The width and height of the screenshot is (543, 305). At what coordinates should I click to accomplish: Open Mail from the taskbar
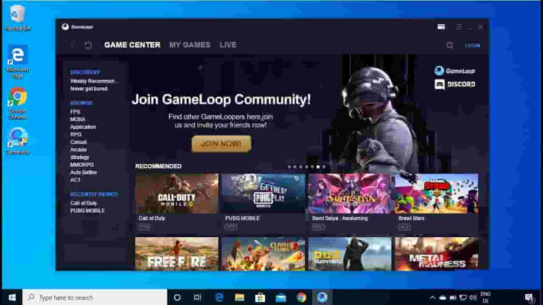(x=281, y=297)
